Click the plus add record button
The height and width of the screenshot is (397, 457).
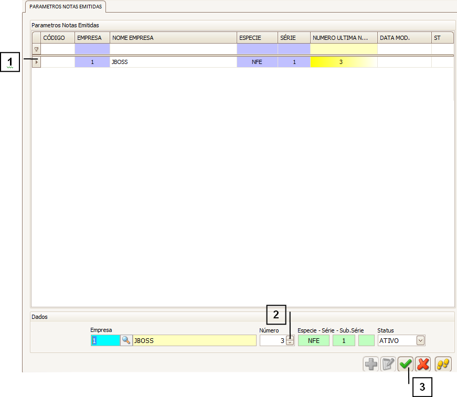371,364
